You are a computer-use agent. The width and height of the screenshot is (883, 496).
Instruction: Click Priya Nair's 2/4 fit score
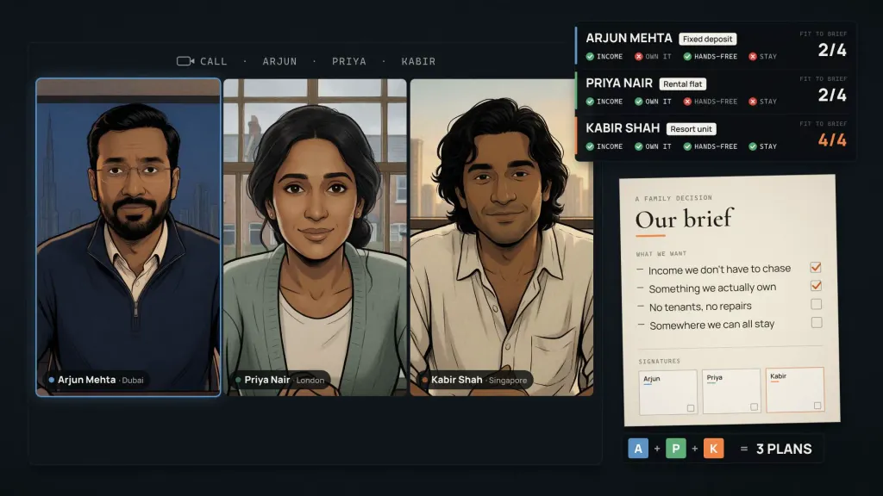[832, 95]
